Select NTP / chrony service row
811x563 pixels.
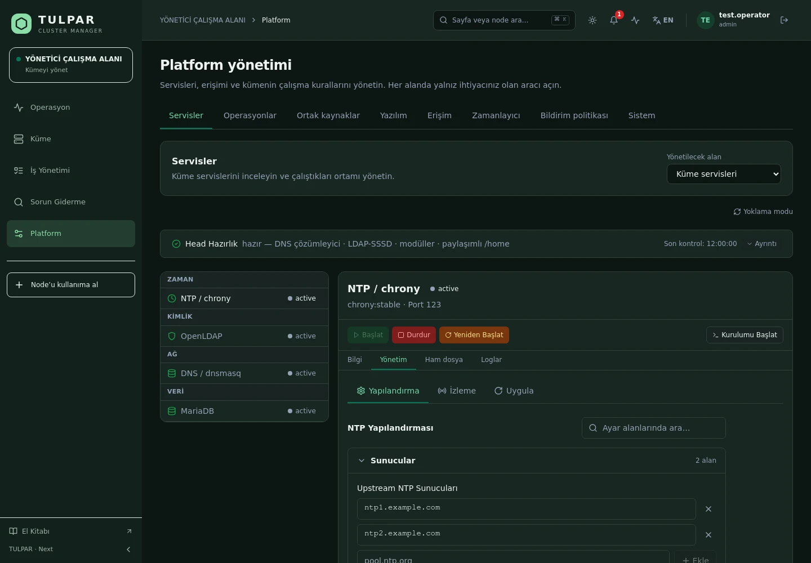click(244, 298)
